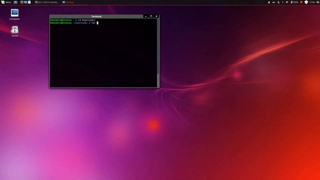Screen dimensions: 320x180
Task: Open the Home folder desktop icon
Action: tap(14, 31)
